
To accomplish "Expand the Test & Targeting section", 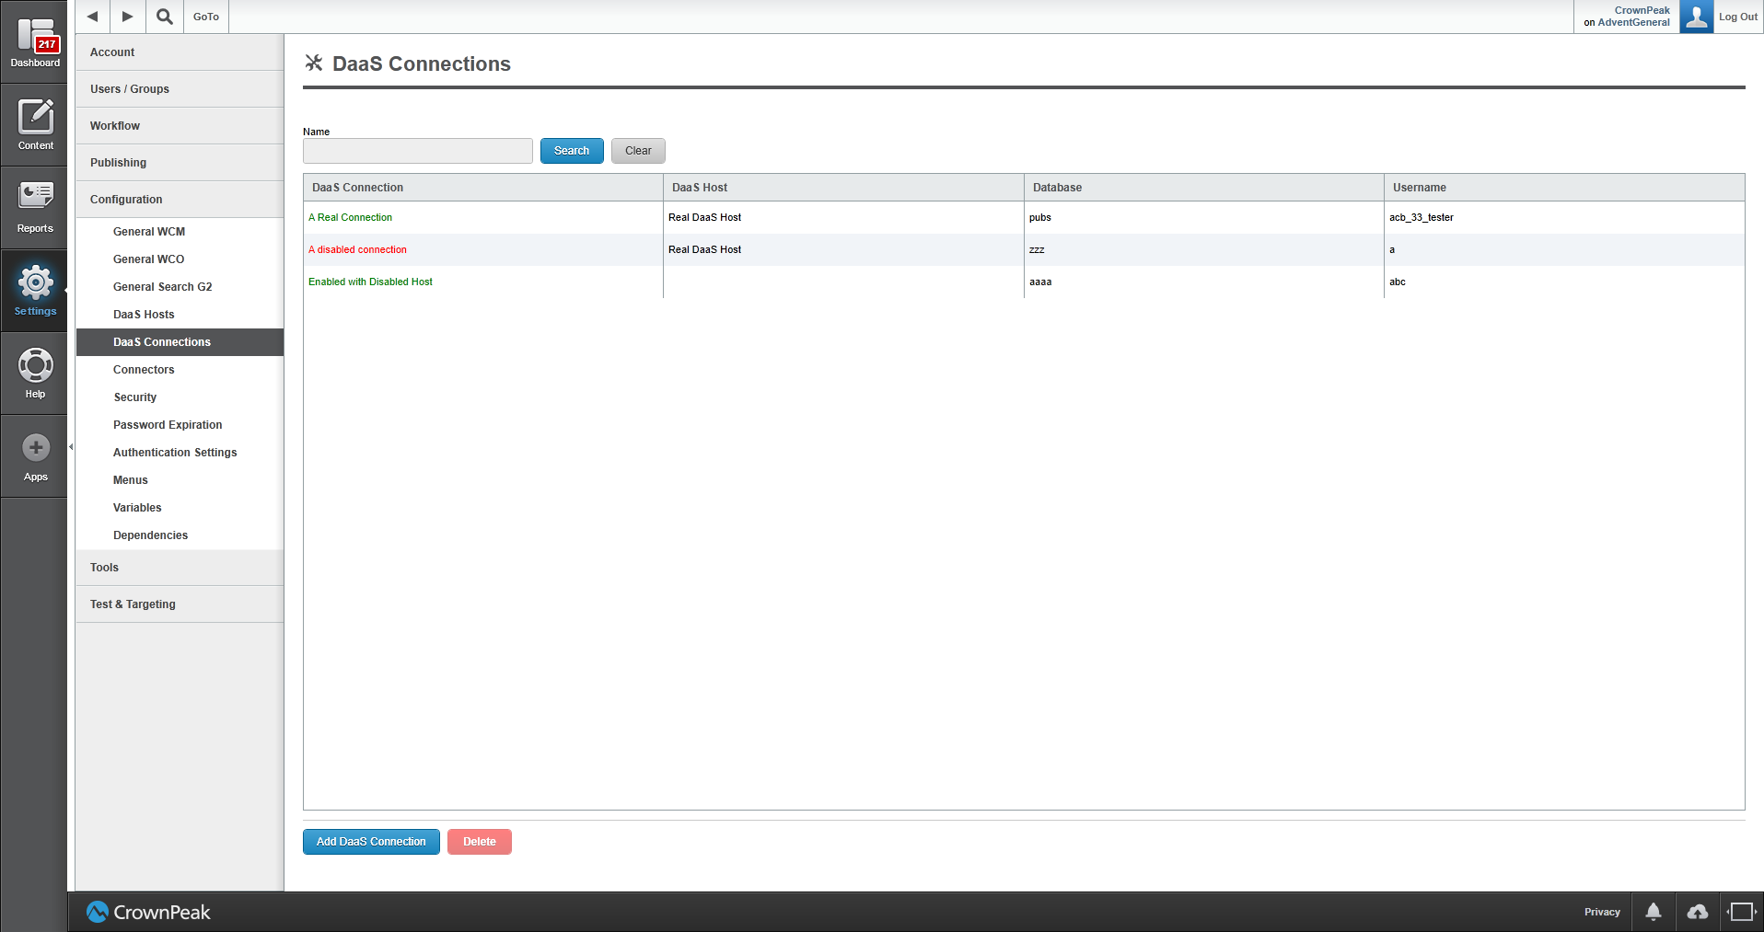I will click(180, 604).
